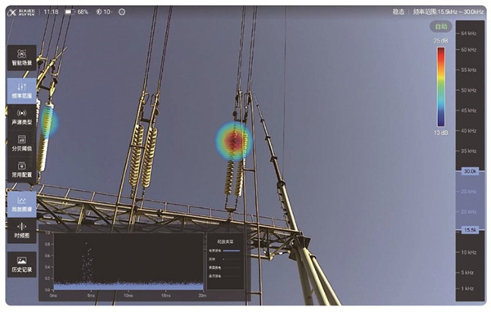Click the 30.0k upper frequency handle
491x312 pixels.
click(470, 171)
